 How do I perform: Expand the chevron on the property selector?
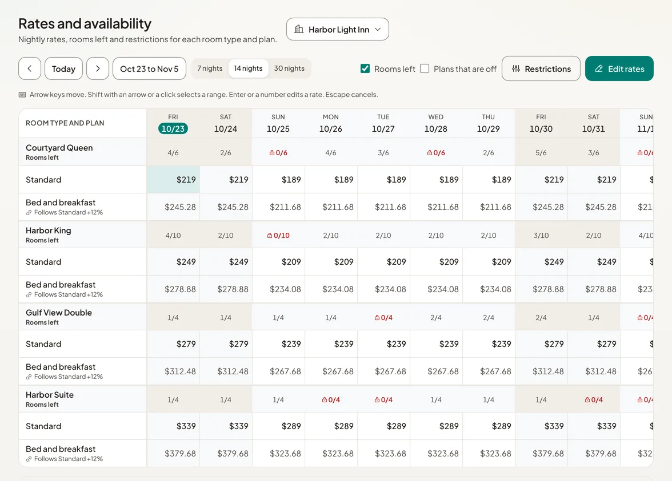[x=378, y=29]
